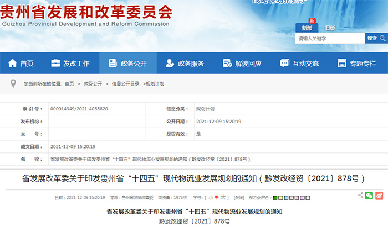
Task: Click the 是 value in 是否有效 row
Action: pyautogui.click(x=198, y=134)
